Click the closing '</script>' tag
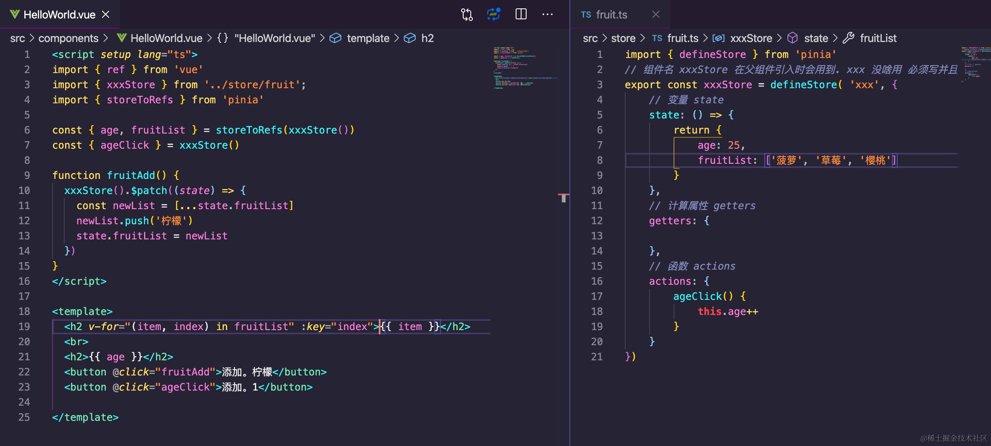The image size is (991, 446). tap(79, 281)
